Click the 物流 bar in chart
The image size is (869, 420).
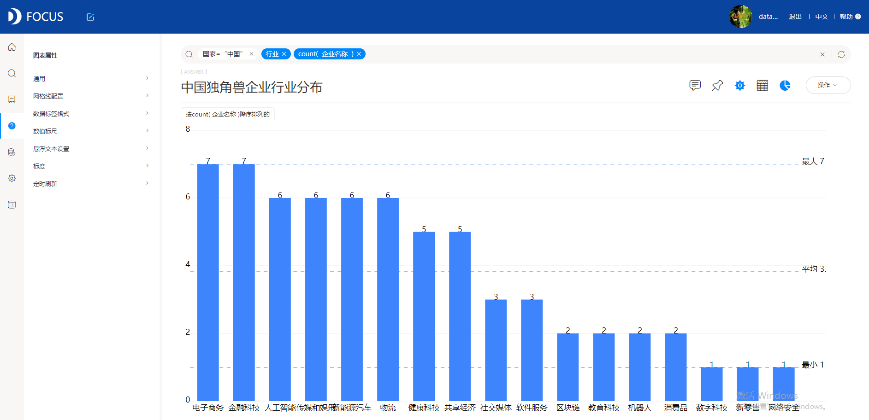388,299
